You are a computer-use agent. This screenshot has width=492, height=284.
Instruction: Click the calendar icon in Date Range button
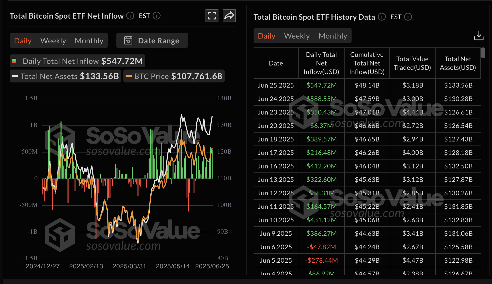coord(129,40)
